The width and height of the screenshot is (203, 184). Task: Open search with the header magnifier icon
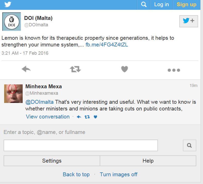pyautogui.click(x=144, y=5)
